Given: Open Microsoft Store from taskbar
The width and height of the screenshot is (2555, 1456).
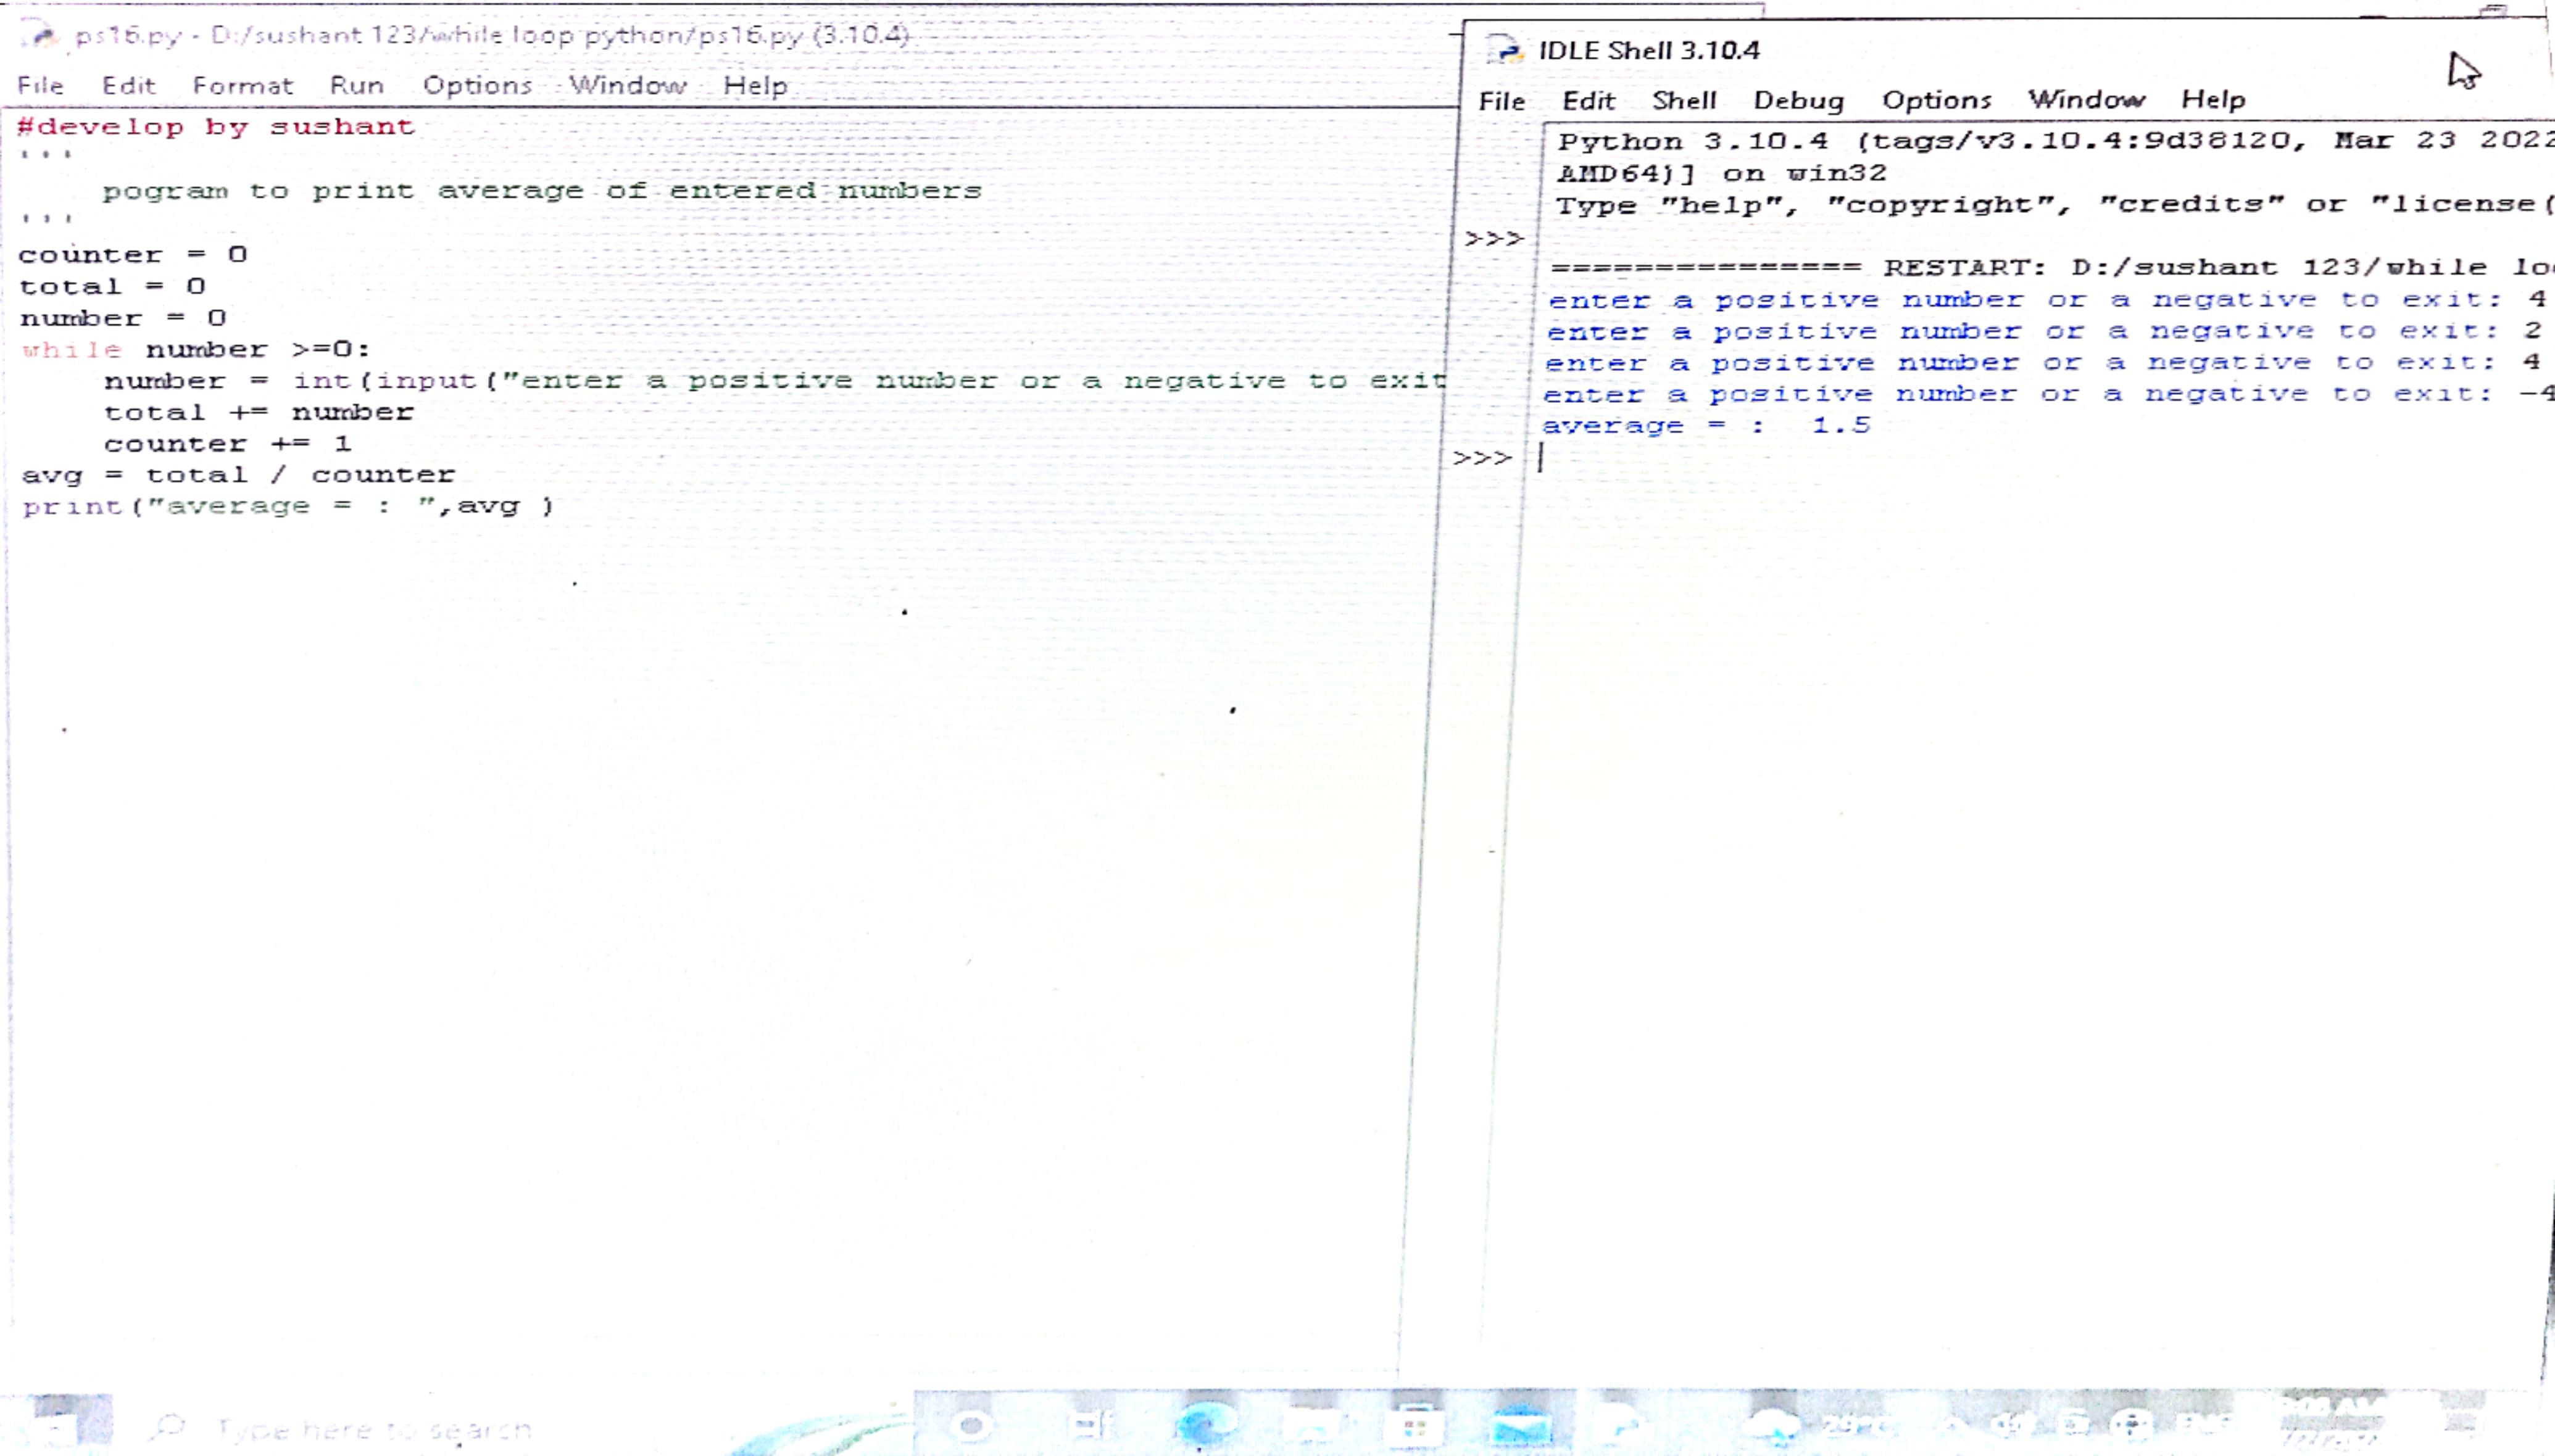Looking at the screenshot, I should pyautogui.click(x=1415, y=1424).
